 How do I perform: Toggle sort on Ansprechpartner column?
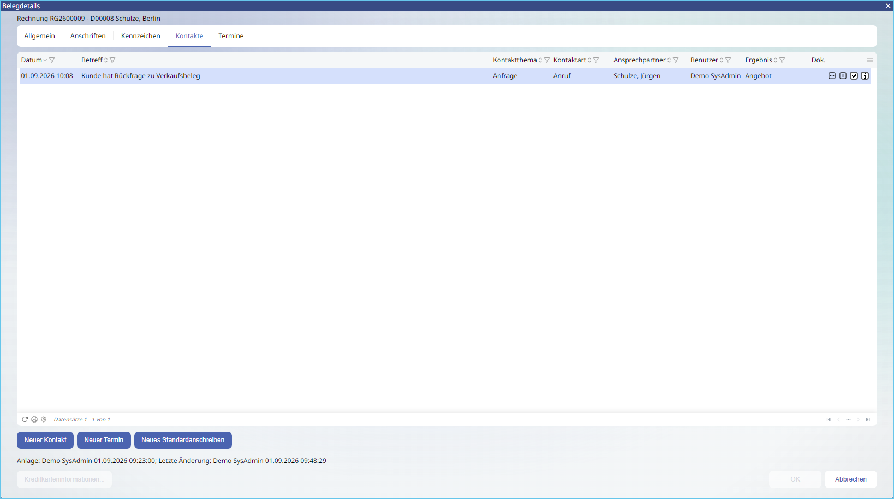tap(669, 60)
